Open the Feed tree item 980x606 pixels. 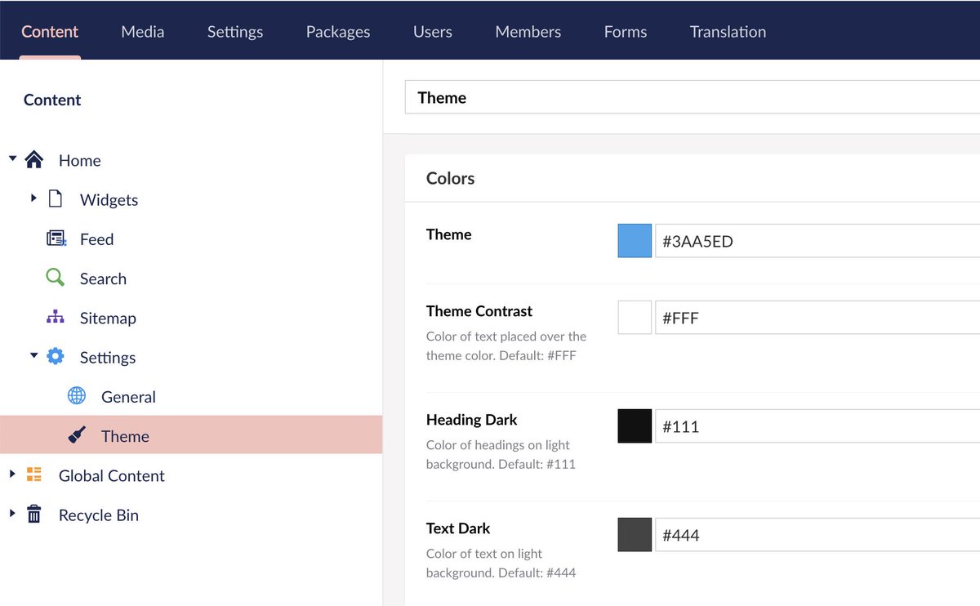pyautogui.click(x=96, y=239)
